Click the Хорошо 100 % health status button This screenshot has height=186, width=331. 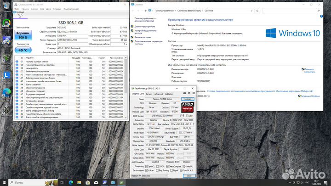23,35
